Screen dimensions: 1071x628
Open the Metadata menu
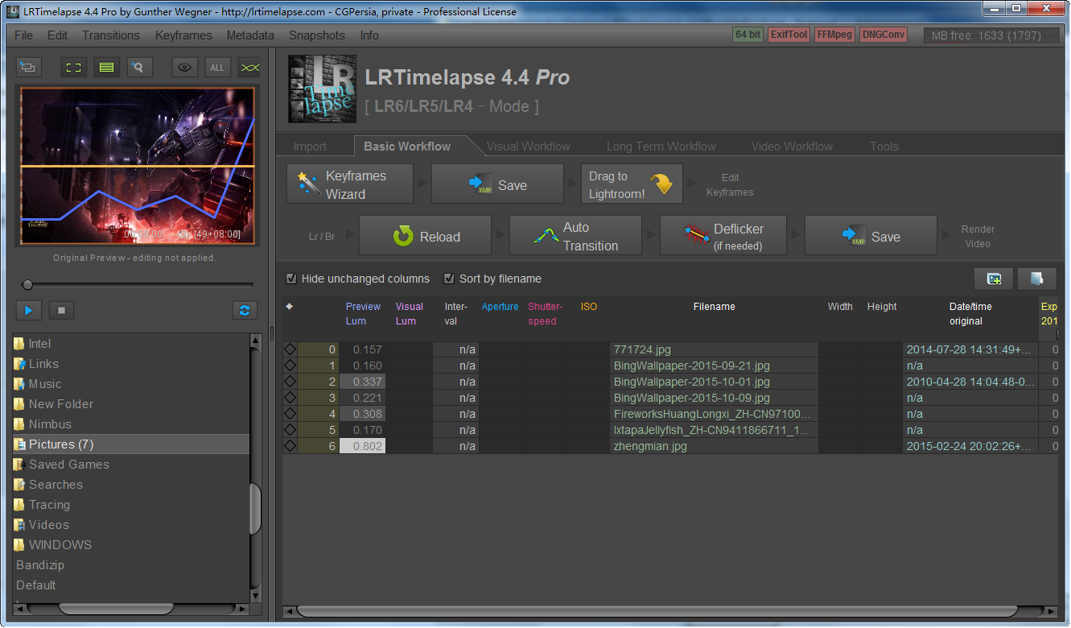[250, 35]
